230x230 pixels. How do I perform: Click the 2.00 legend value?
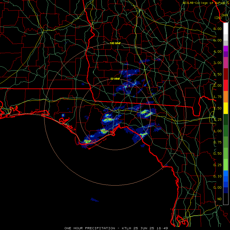coord(217,85)
